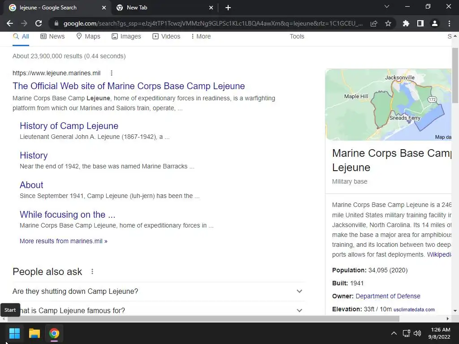459x344 pixels.
Task: Reload the Google search page
Action: pyautogui.click(x=39, y=23)
